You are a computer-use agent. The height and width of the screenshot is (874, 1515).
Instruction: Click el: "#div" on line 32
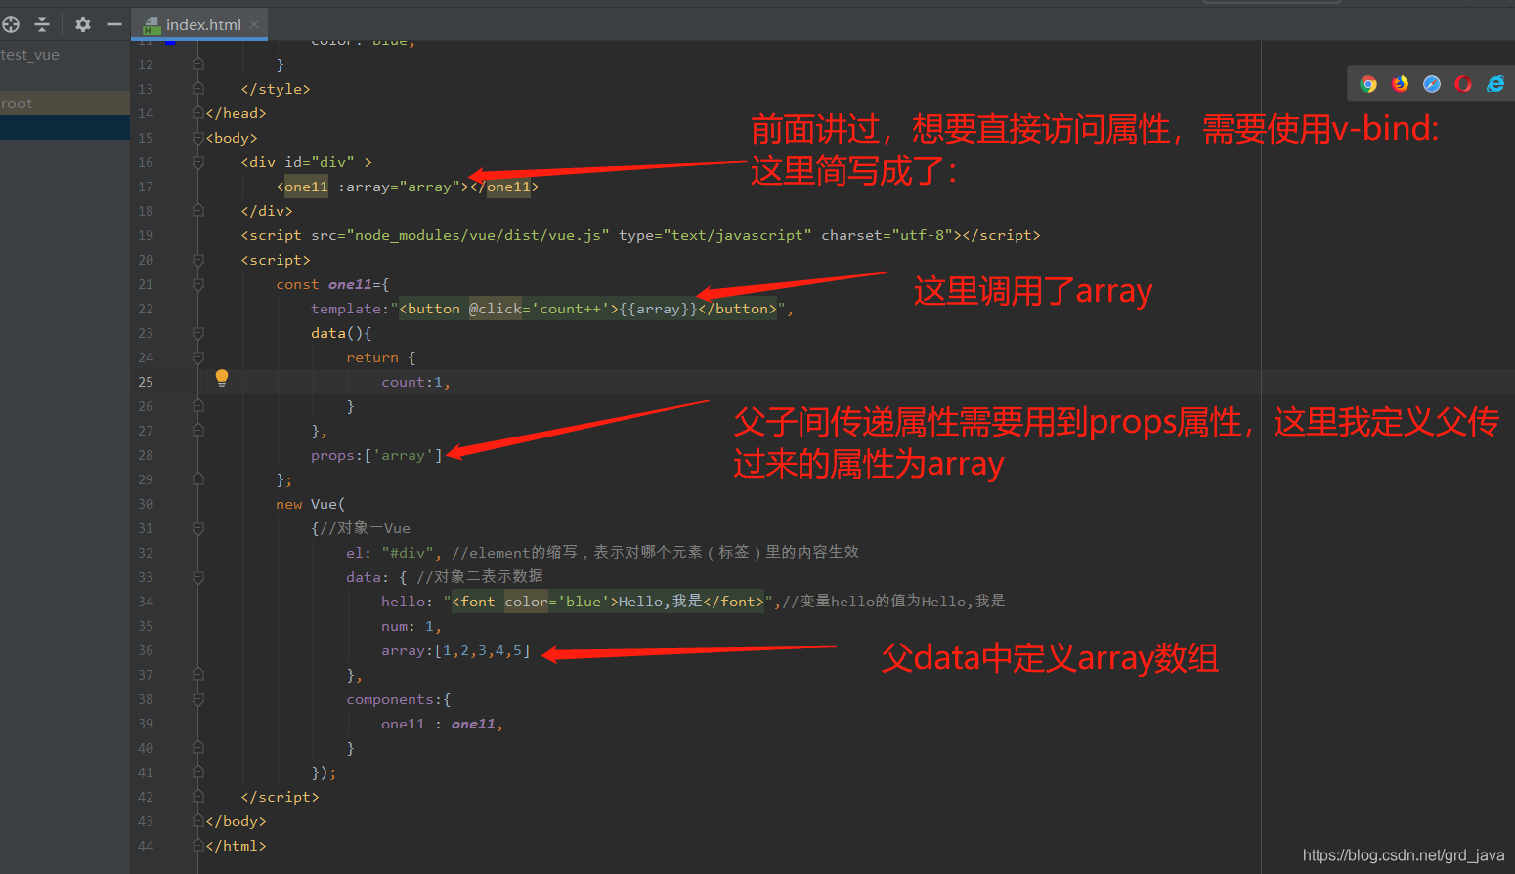click(x=394, y=553)
